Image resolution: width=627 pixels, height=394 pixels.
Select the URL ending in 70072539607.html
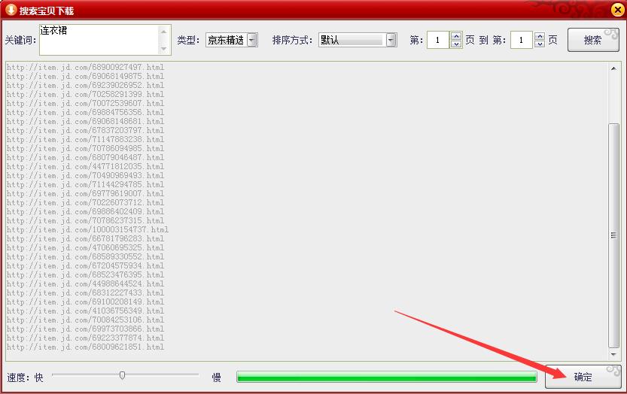(x=85, y=103)
